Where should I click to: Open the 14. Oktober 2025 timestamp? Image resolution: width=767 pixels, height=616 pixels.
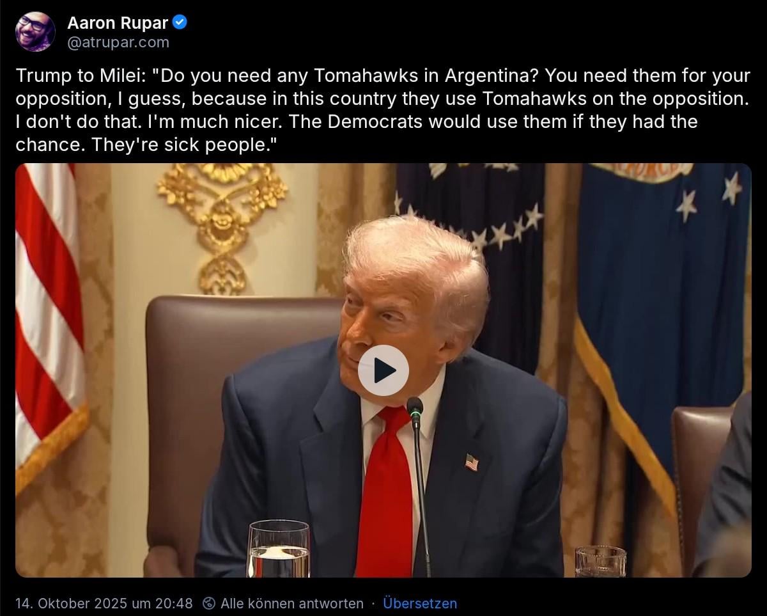104,603
